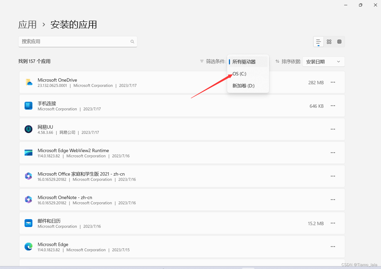Open more options for Microsoft Office 2021

(x=333, y=176)
